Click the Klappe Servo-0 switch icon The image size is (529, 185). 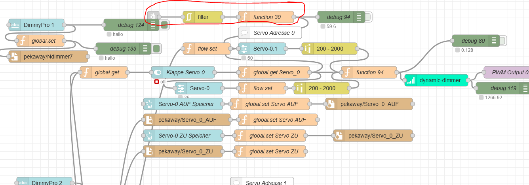pyautogui.click(x=157, y=72)
